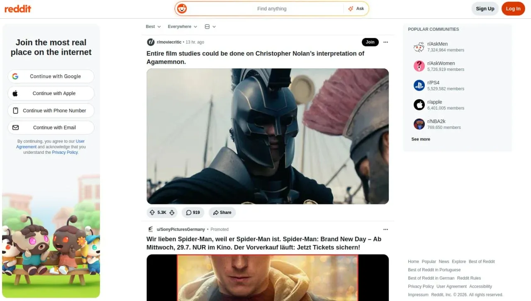Click Continue with Email

[x=51, y=128]
